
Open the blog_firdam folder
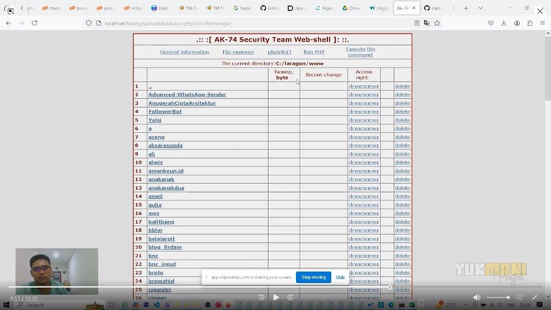pos(165,247)
